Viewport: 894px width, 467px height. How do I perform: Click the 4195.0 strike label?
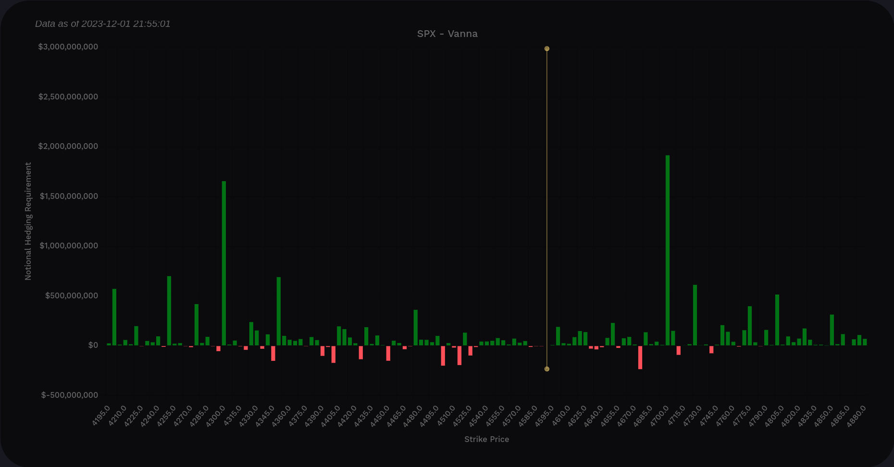click(101, 416)
